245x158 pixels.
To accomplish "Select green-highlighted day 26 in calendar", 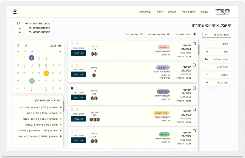I will [32, 81].
